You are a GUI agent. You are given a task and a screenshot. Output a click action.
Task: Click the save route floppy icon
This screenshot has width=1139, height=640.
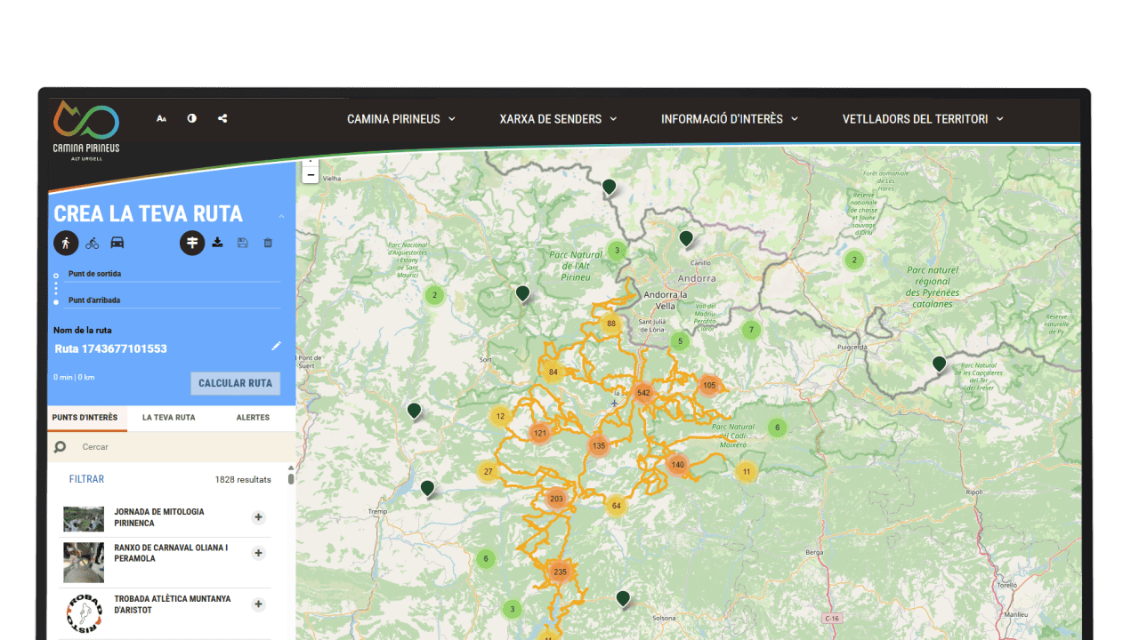[x=242, y=243]
